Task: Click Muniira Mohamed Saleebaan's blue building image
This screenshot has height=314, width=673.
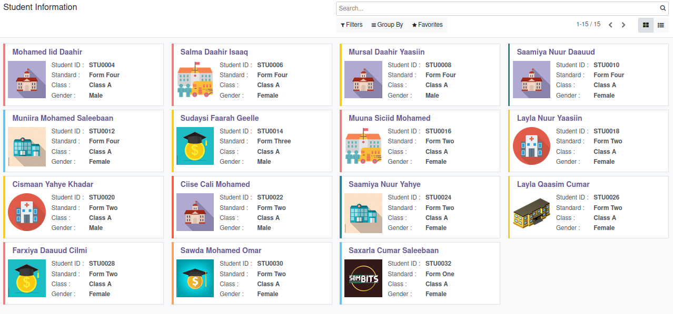Action: [27, 146]
